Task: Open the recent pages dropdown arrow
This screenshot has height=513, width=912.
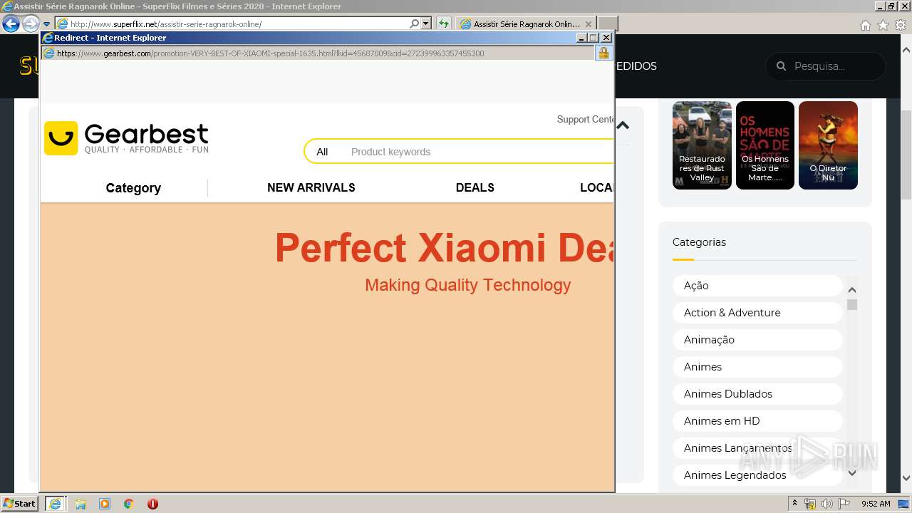Action: coord(46,24)
